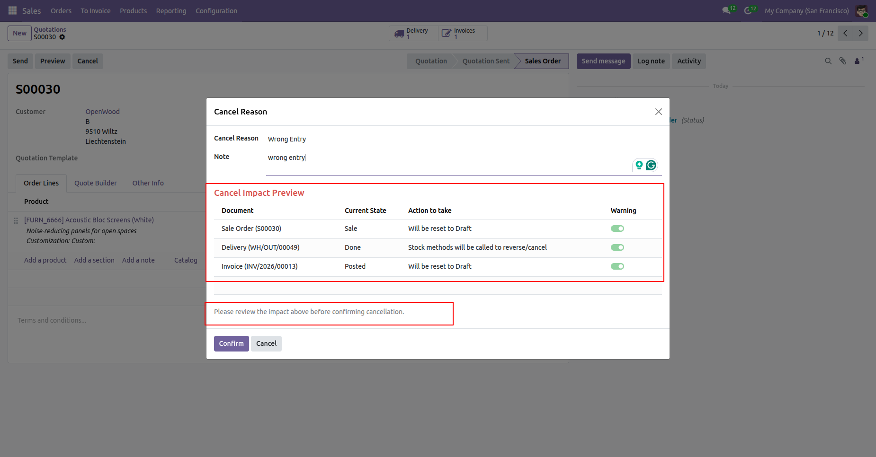Click the green Grammarly icon

point(651,165)
